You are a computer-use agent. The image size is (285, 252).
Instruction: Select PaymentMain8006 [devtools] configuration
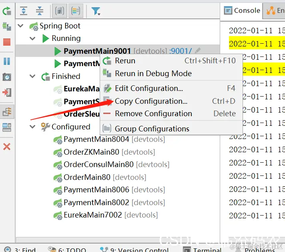tap(114, 190)
